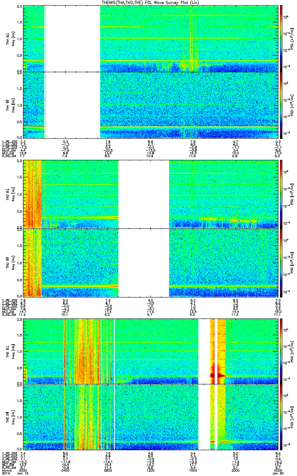
Task: Click the THD B∥ PSD color bar
Action: (x=282, y=262)
